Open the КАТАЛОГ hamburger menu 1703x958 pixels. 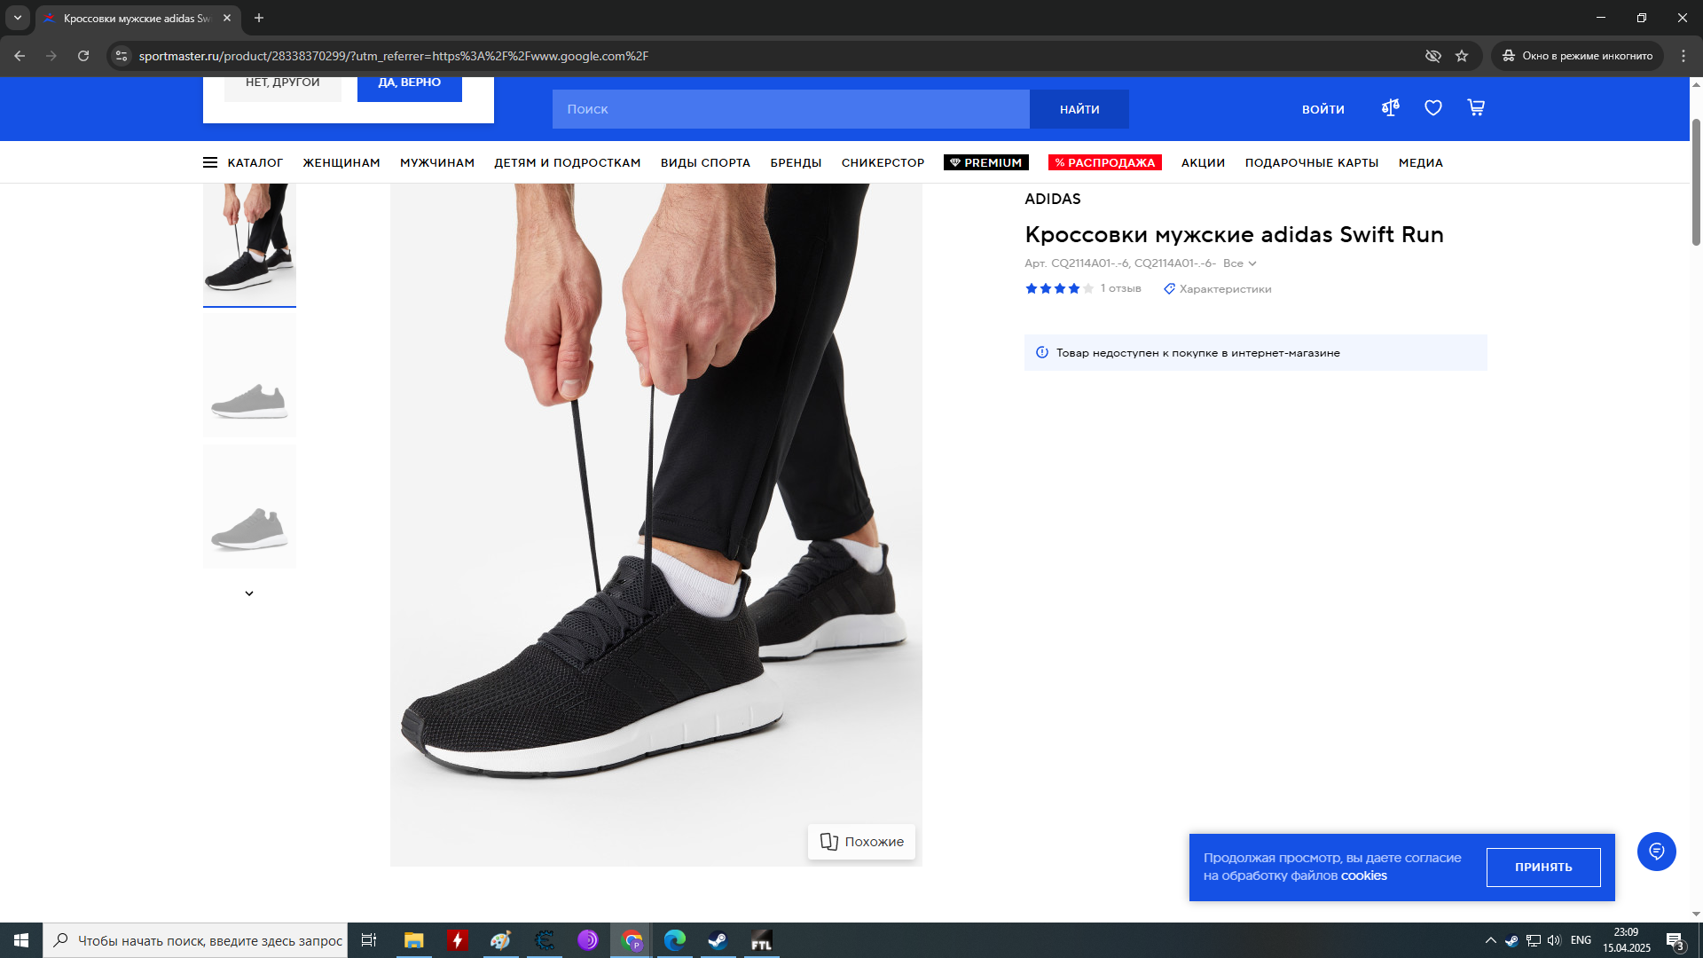tap(242, 162)
